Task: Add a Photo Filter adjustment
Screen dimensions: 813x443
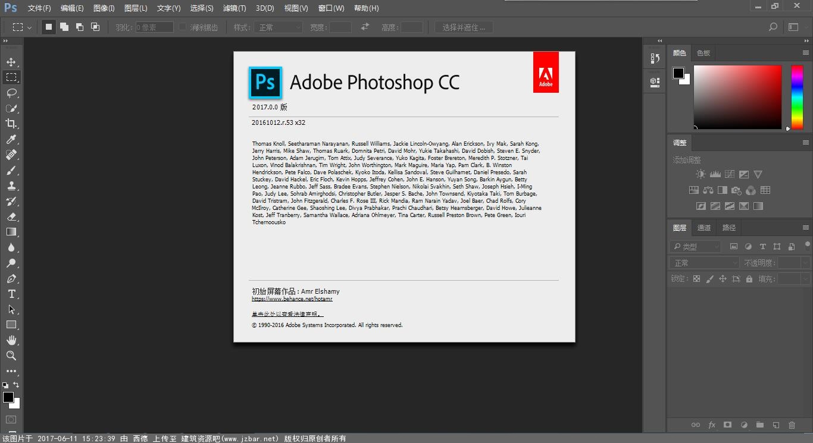Action: (736, 190)
